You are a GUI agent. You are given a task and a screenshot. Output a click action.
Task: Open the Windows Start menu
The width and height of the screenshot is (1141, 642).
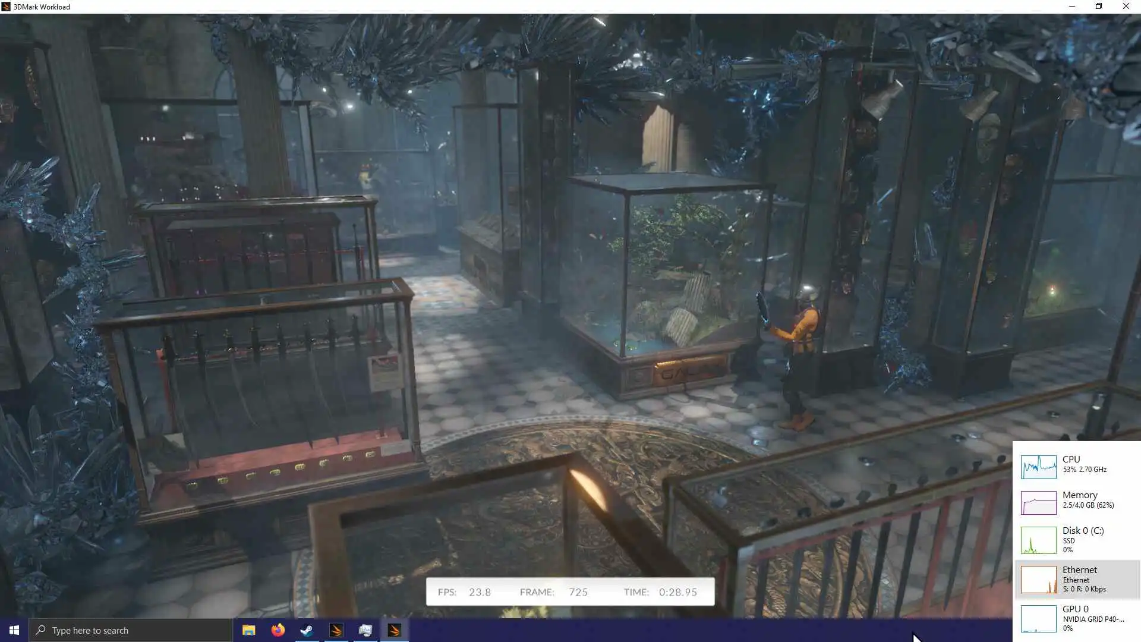(14, 630)
